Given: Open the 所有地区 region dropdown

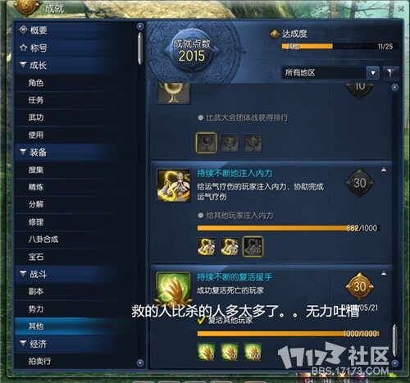Looking at the screenshot, I should coord(330,73).
